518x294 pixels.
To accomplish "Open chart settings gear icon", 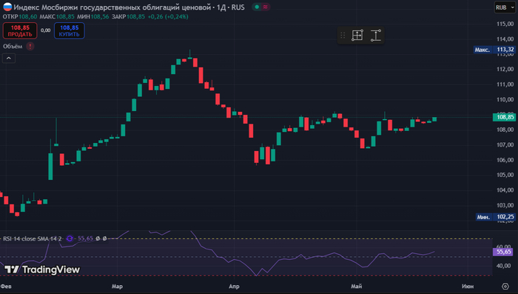I will click(505, 286).
